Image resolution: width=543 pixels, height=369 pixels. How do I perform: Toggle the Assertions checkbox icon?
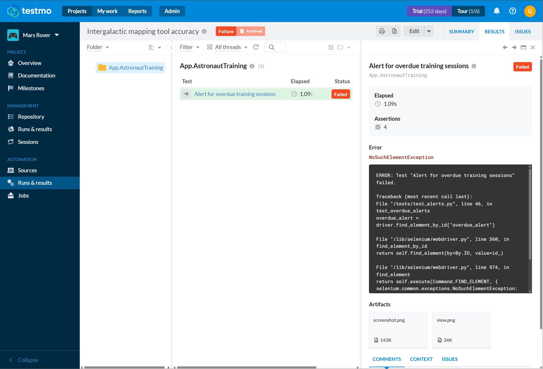pos(378,127)
